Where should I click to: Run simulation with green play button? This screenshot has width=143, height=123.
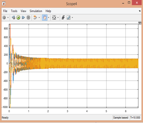point(18,18)
